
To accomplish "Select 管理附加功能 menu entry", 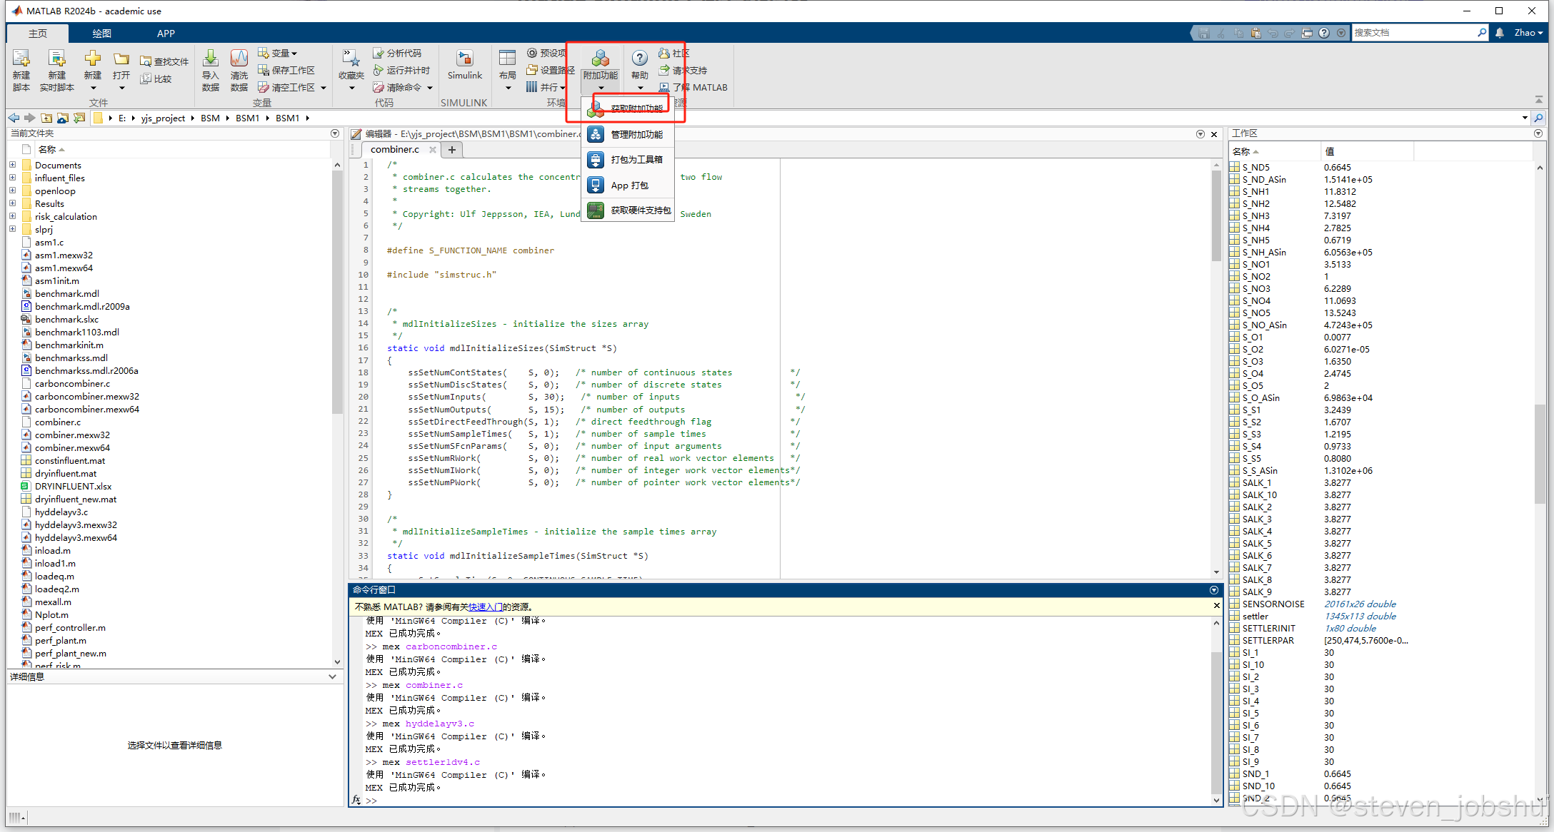I will tap(636, 134).
